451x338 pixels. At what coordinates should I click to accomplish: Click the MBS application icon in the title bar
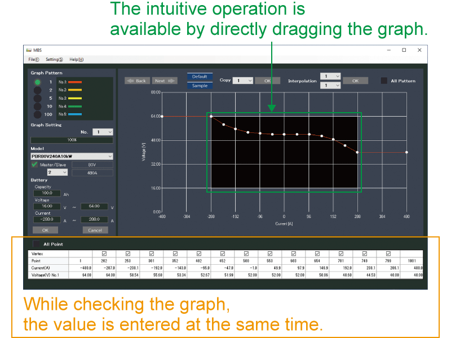[x=28, y=50]
